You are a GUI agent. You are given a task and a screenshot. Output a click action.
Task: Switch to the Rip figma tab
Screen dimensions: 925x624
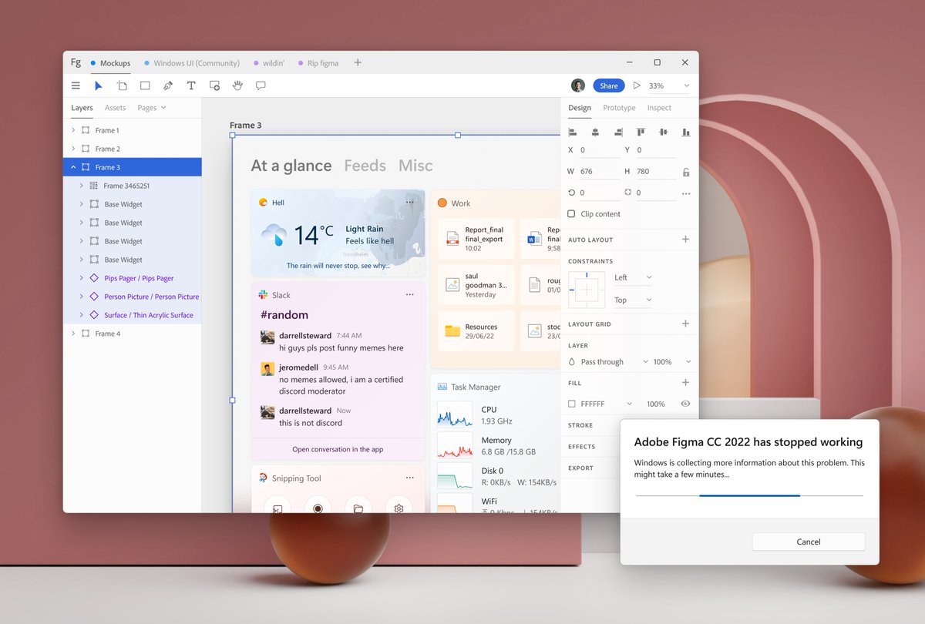[x=318, y=63]
